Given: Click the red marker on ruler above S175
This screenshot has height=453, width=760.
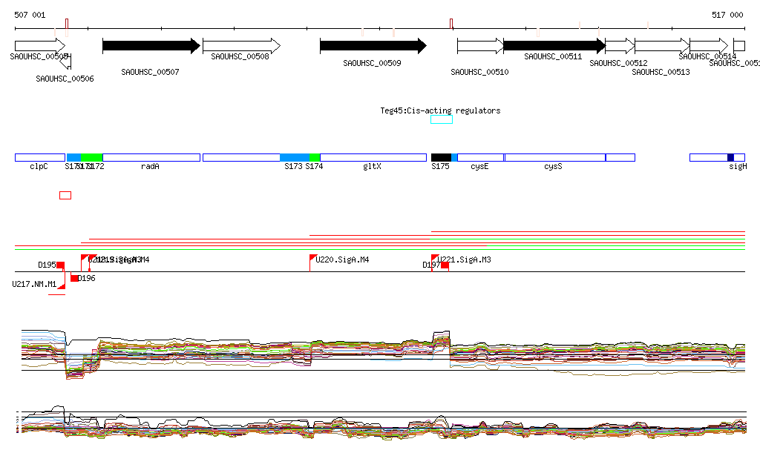Looking at the screenshot, I should click(x=451, y=24).
